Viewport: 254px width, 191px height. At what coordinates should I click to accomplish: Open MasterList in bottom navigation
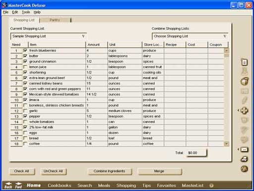(x=192, y=186)
